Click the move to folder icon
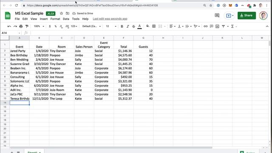Screen dimensions: 272x153 coord(68,13)
